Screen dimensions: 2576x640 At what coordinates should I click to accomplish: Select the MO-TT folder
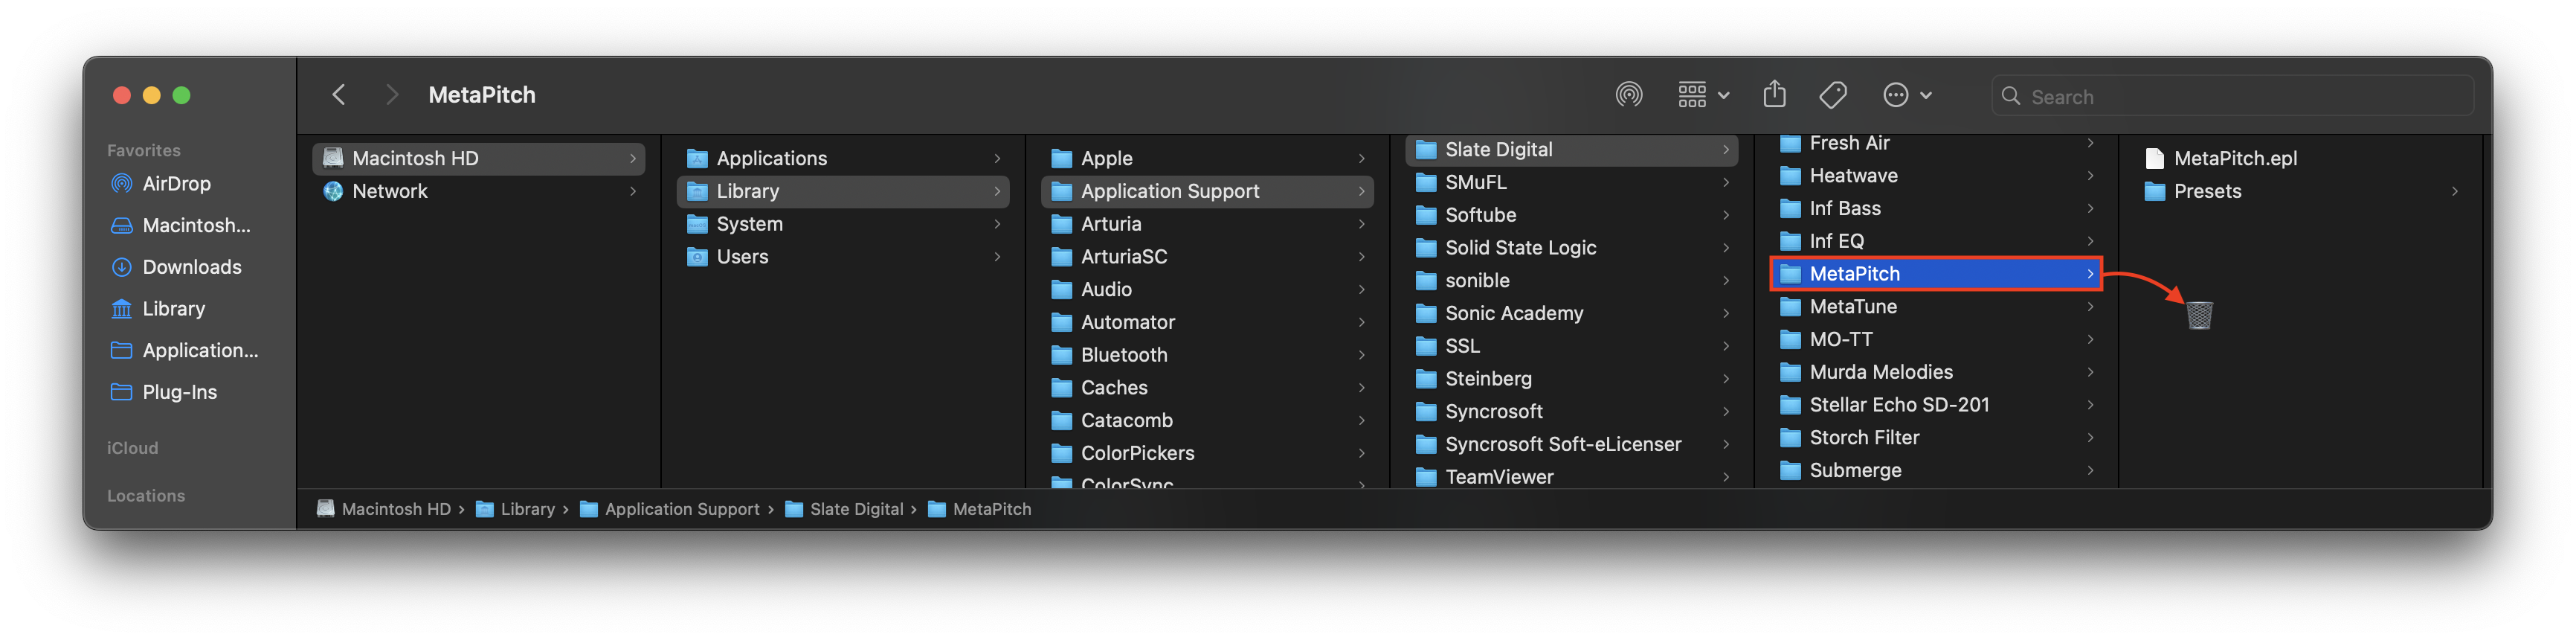point(1934,340)
